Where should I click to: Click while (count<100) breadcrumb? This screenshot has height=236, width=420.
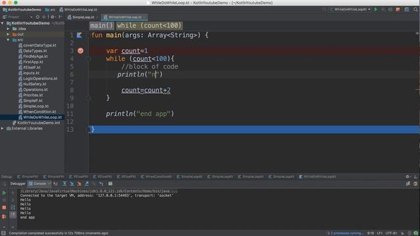[x=149, y=26]
